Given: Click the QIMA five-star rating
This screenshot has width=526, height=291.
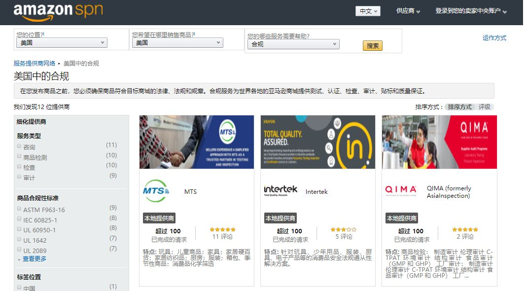Looking at the screenshot, I should (465, 229).
